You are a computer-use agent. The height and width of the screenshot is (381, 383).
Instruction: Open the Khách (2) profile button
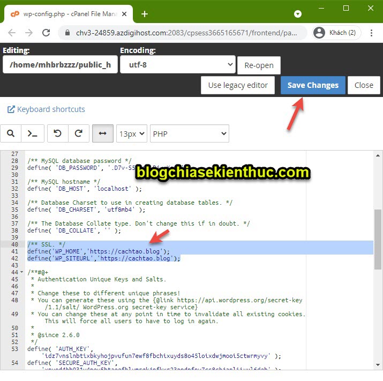pos(336,33)
